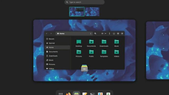The height and width of the screenshot is (95, 169).
Task: Select the Templates folder icon
Action: pos(104,52)
